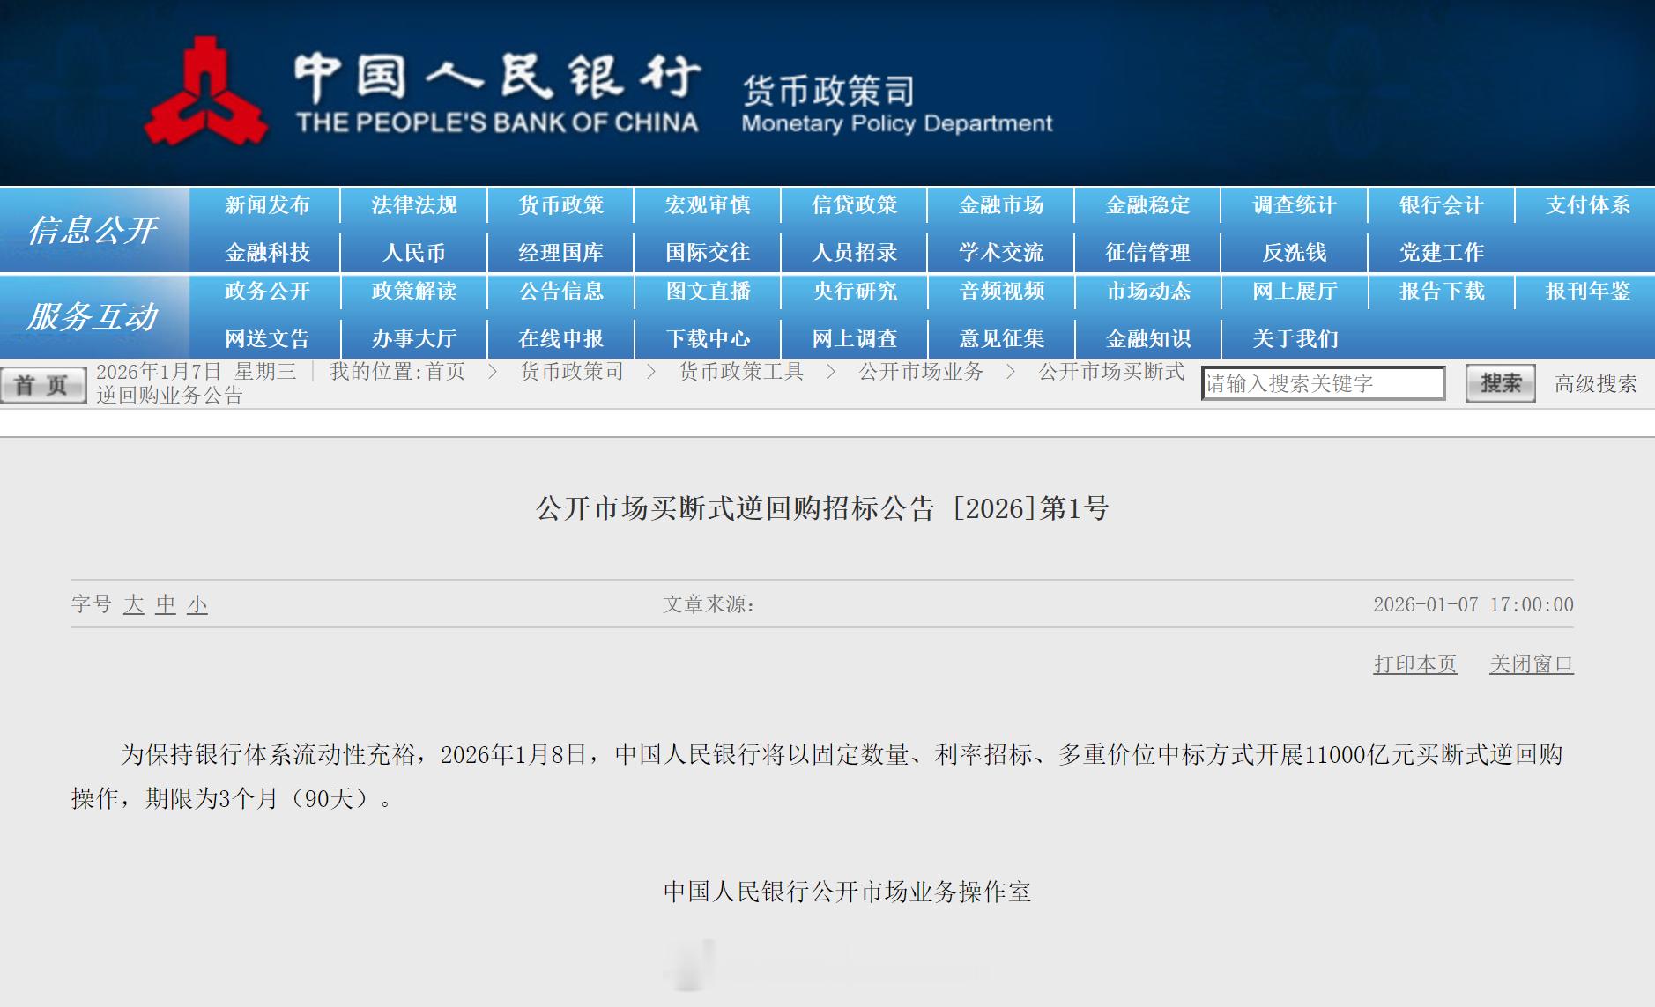Go to 关于我们 page
The height and width of the screenshot is (1007, 1655).
point(1295,339)
